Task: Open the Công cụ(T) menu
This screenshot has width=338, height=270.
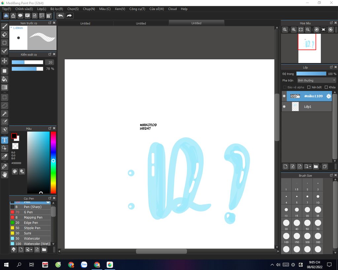Action: (137, 9)
